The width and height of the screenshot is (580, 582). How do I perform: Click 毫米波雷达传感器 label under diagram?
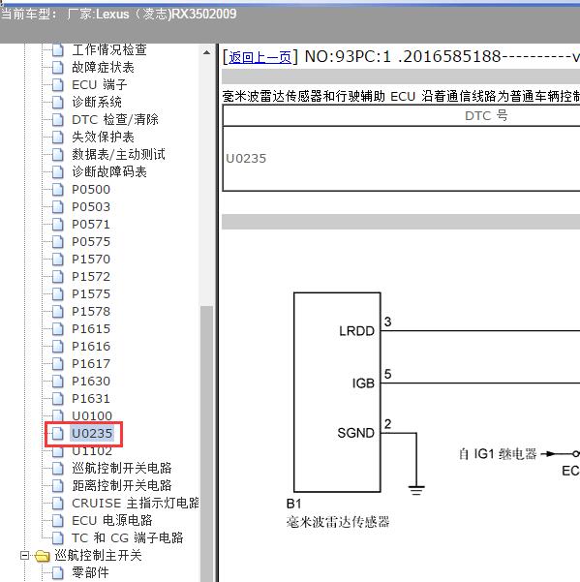tap(338, 522)
